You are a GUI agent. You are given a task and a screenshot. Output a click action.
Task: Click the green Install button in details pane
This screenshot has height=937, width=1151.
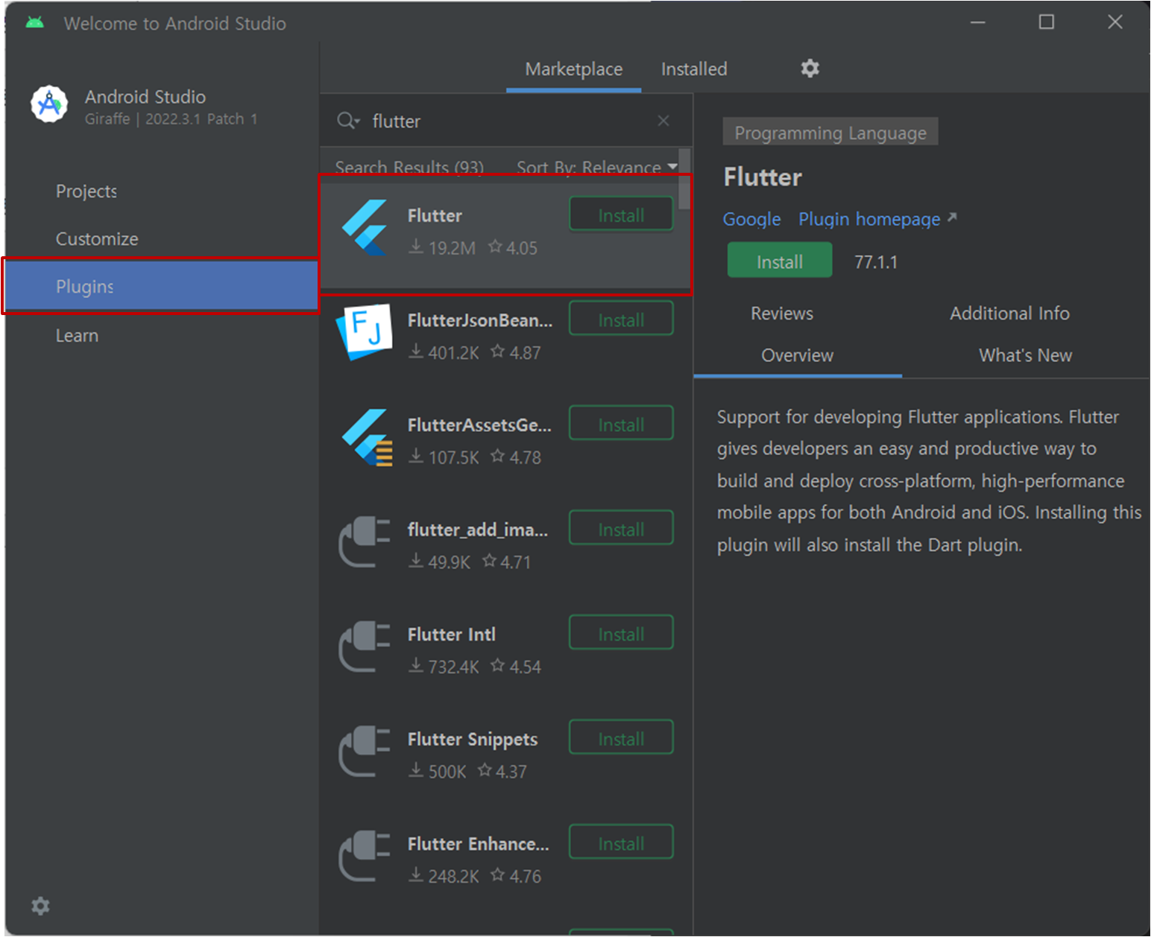pos(779,261)
